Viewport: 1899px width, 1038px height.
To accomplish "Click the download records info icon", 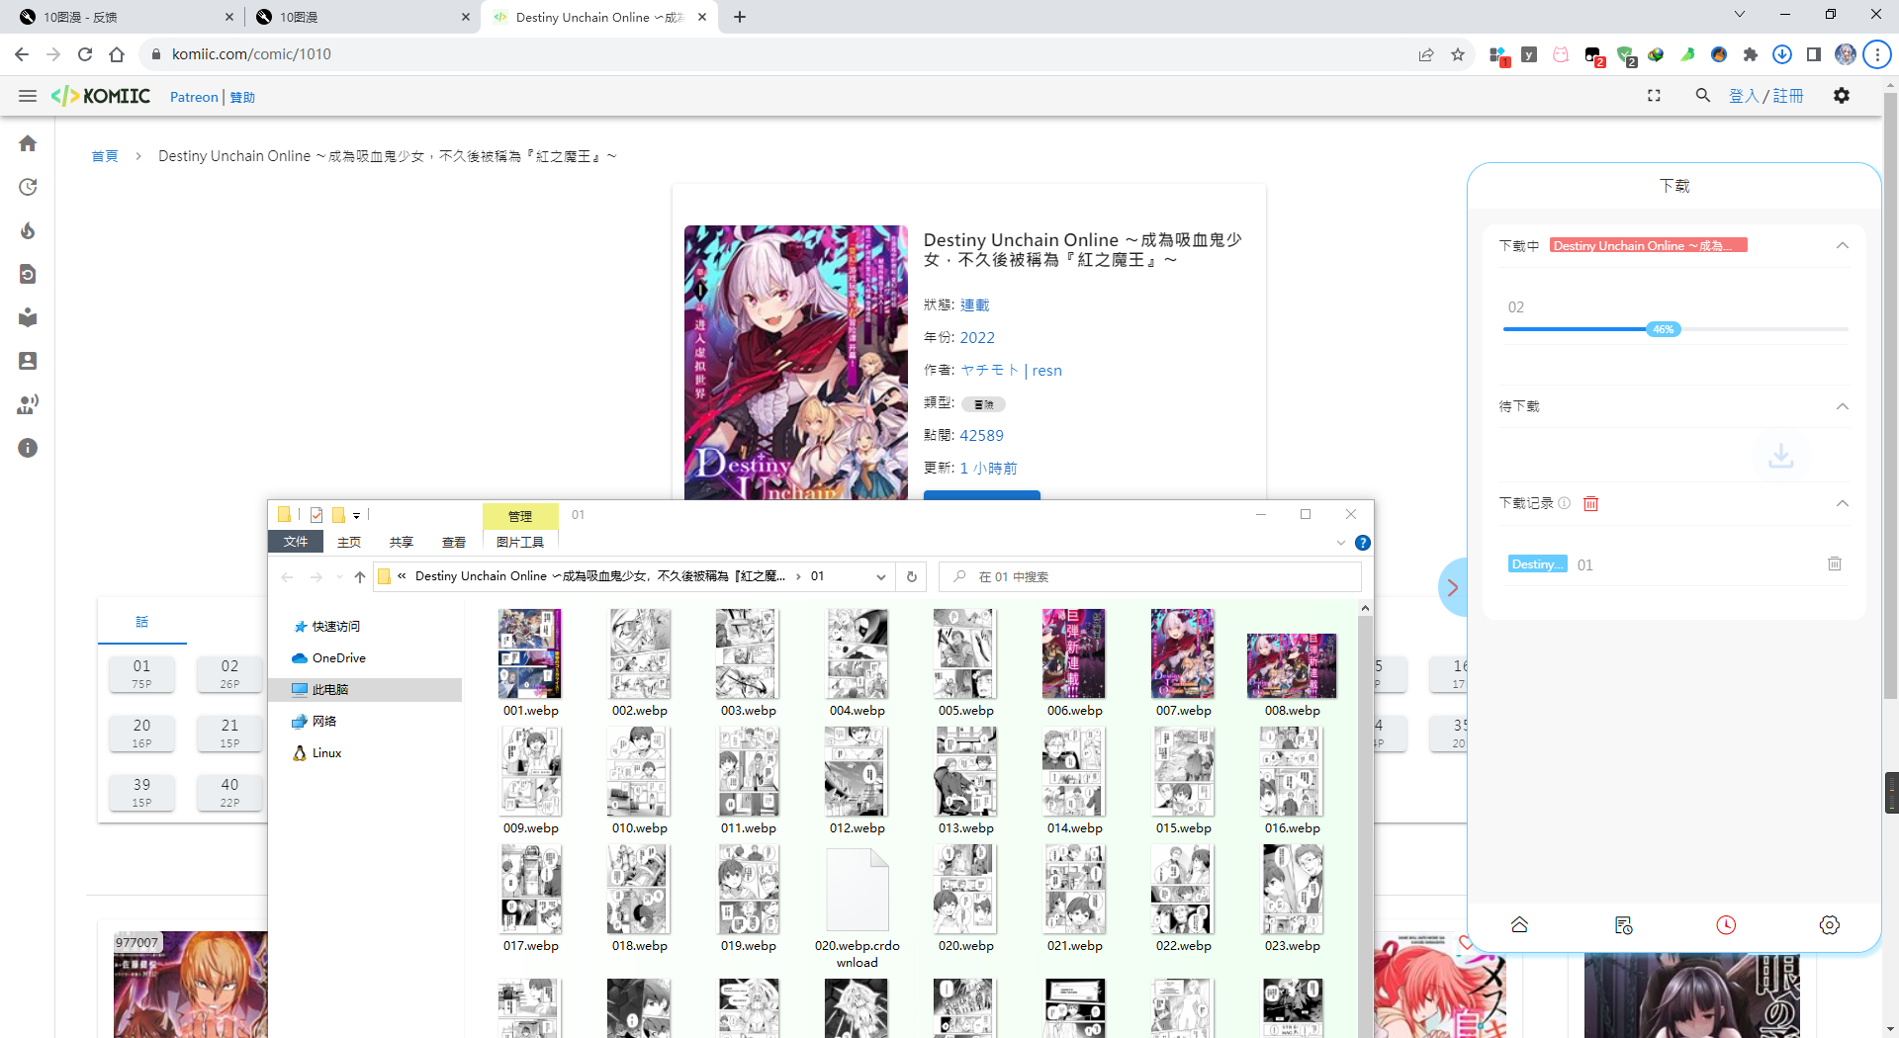I will click(x=1565, y=503).
